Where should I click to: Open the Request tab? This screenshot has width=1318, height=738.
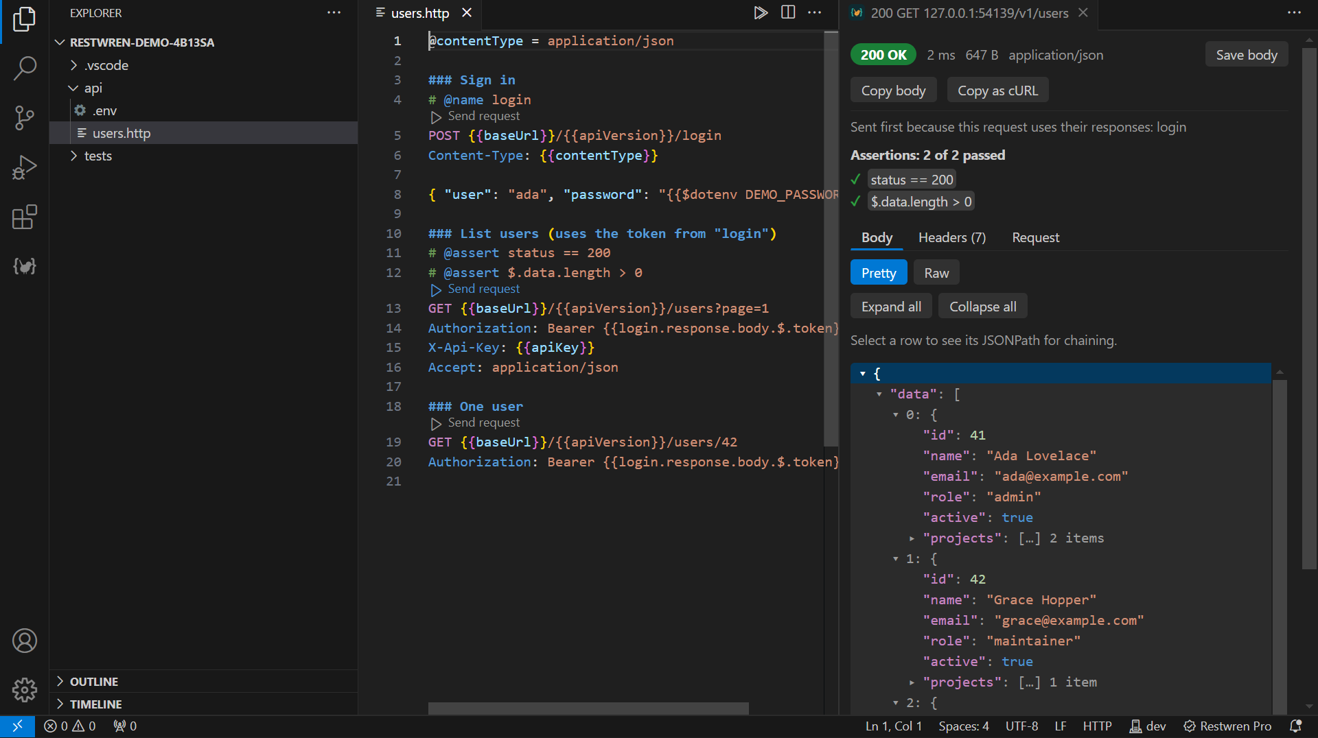pyautogui.click(x=1035, y=237)
